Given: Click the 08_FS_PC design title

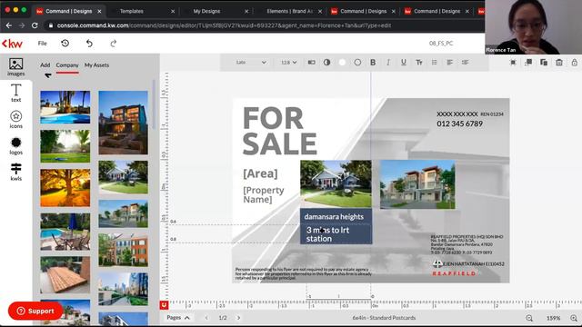Looking at the screenshot, I should click(441, 44).
